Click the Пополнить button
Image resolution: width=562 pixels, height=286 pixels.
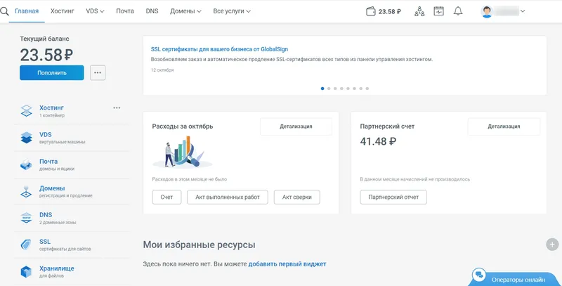[x=52, y=73]
